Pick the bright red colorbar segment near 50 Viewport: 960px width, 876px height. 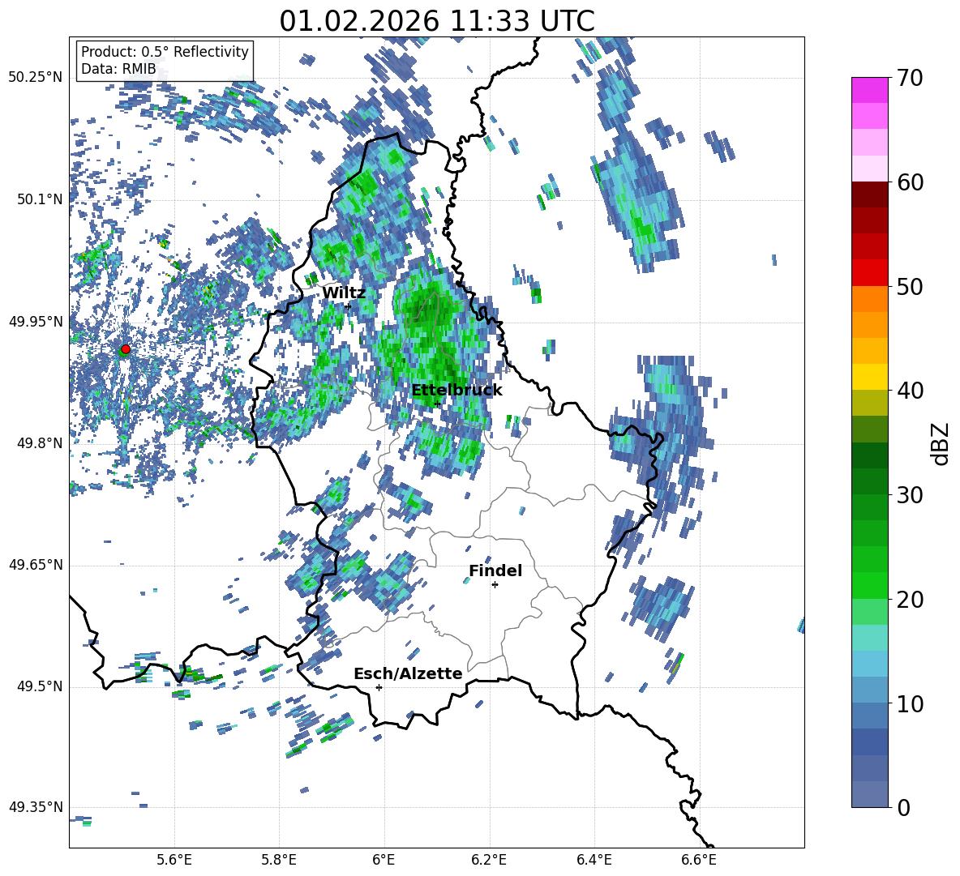pyautogui.click(x=870, y=273)
